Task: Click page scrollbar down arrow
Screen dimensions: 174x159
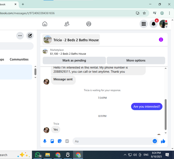Action: [x=172, y=149]
